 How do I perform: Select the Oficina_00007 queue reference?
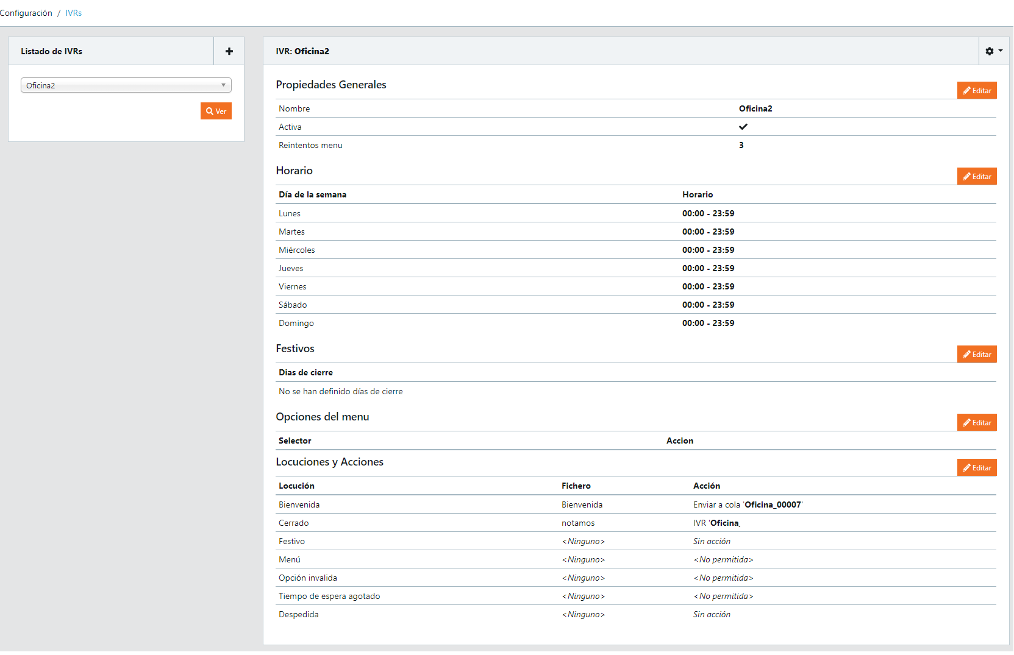coord(773,505)
